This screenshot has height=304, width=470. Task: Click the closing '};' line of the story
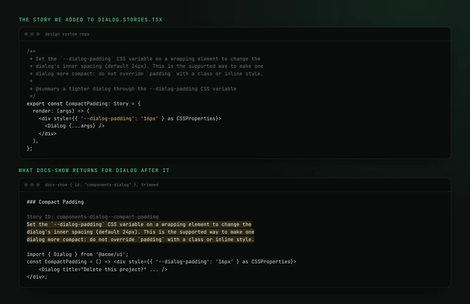(30, 148)
